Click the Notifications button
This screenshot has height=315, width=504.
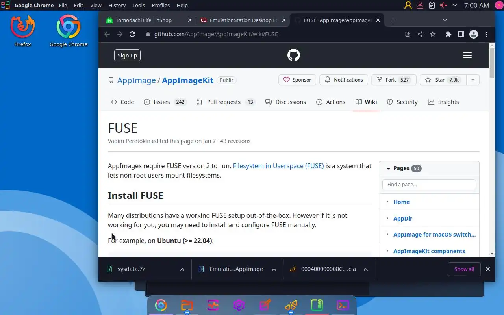click(x=344, y=80)
